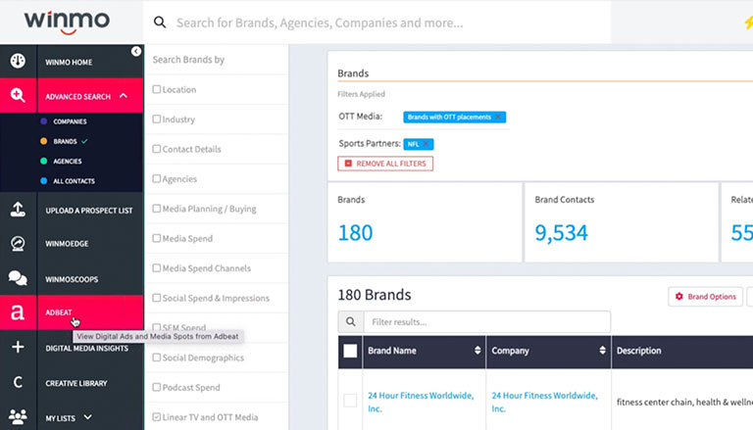Check the Social Demographics checkbox
Image resolution: width=753 pixels, height=430 pixels.
(x=157, y=358)
